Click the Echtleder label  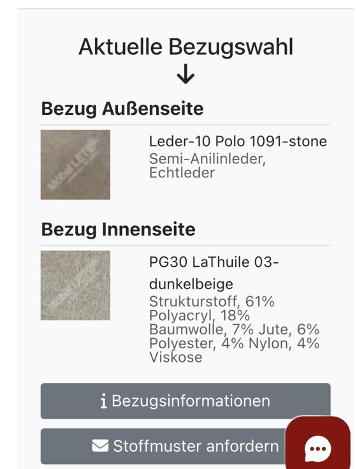(182, 173)
